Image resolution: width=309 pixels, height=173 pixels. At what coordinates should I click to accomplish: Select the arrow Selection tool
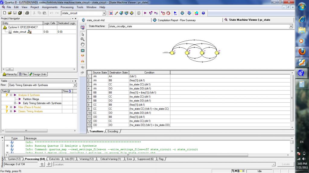pyautogui.click(x=83, y=34)
